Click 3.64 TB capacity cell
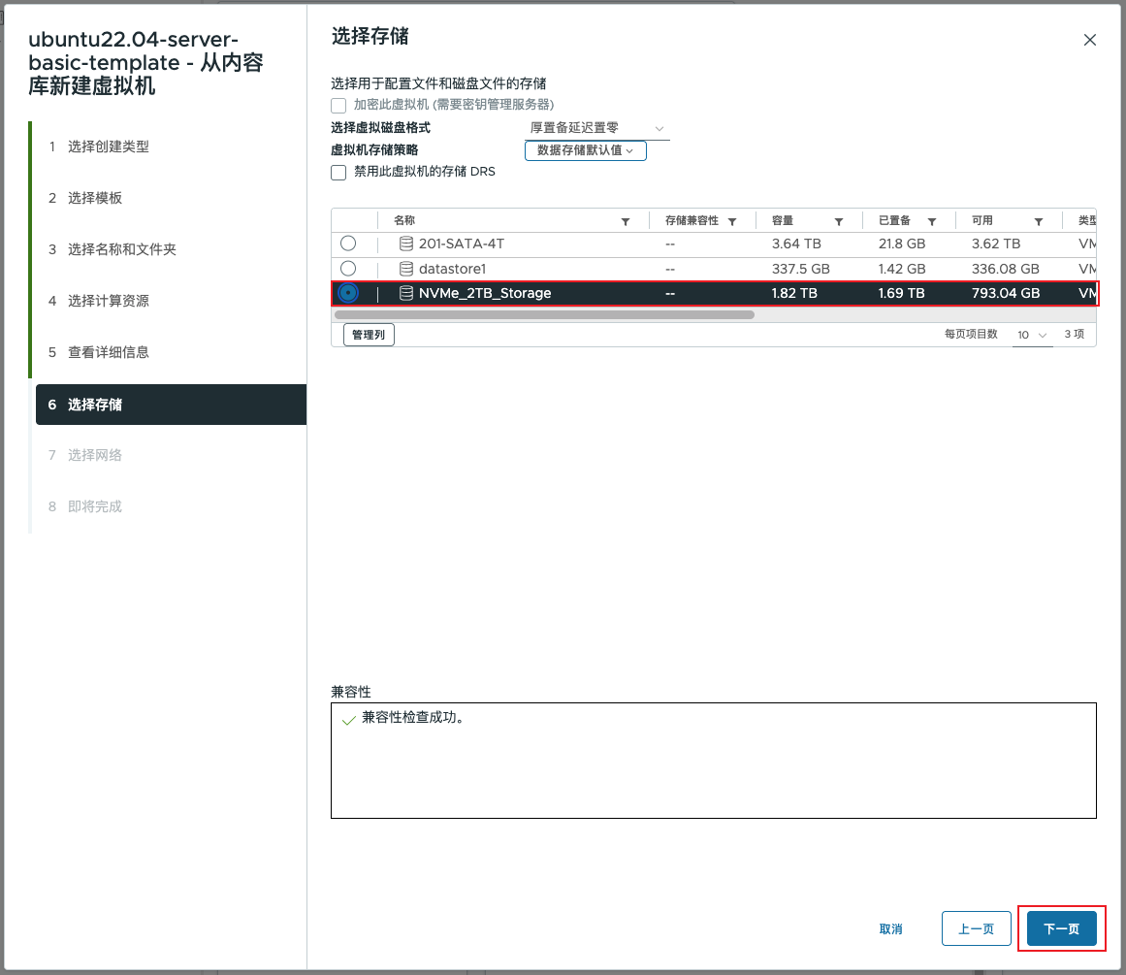Screen dimensions: 1126x975 (796, 244)
